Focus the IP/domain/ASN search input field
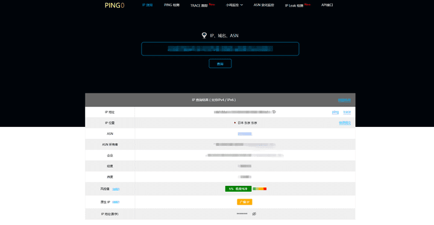This screenshot has width=434, height=225. [x=220, y=49]
